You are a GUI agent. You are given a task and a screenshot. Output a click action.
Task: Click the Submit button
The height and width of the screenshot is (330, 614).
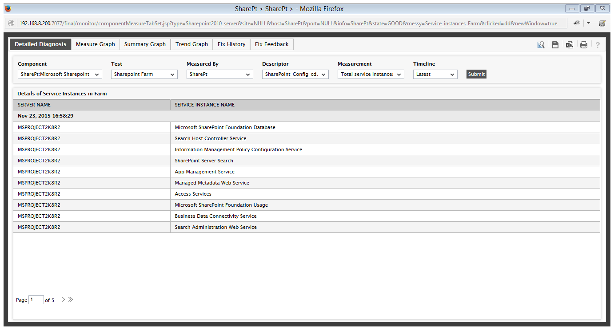[476, 74]
